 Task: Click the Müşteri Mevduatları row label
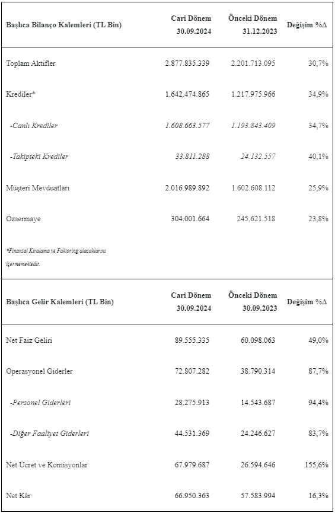[37, 188]
